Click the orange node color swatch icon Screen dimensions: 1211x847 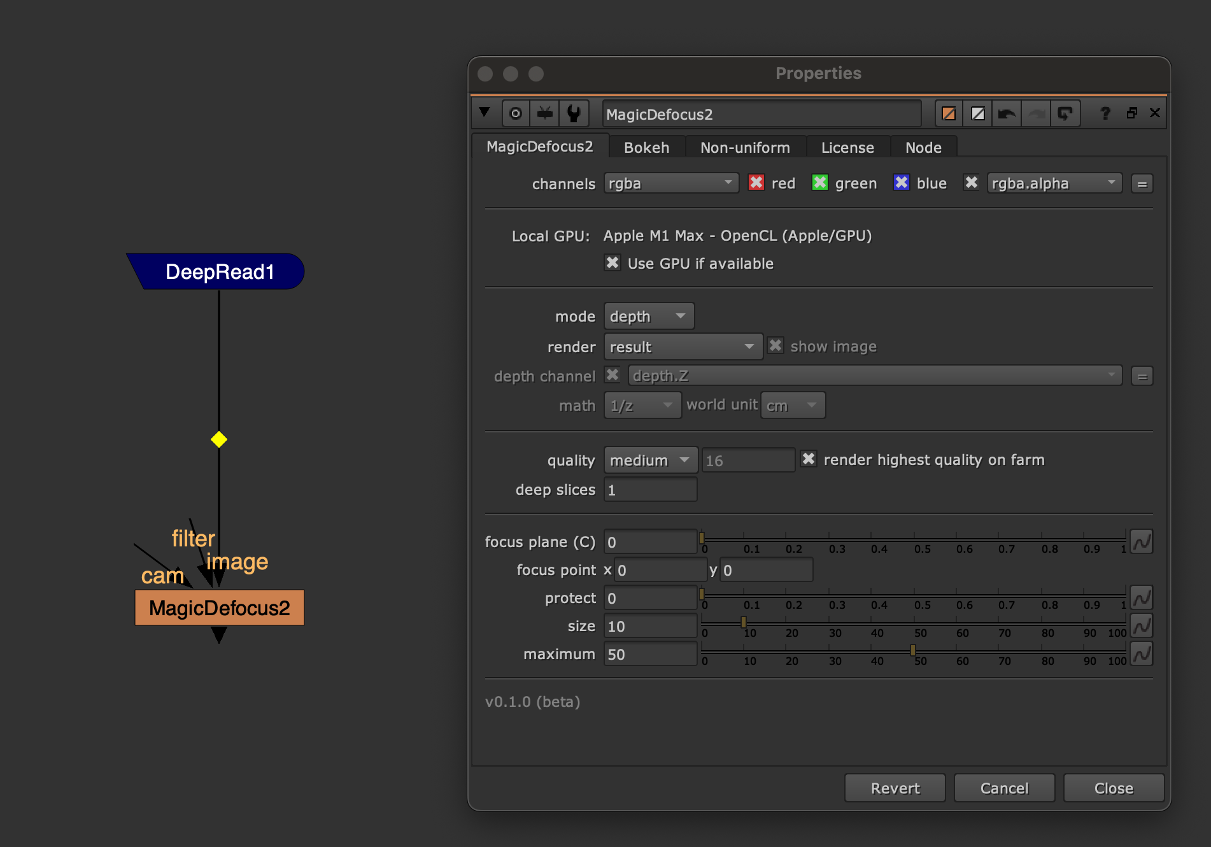(x=949, y=114)
